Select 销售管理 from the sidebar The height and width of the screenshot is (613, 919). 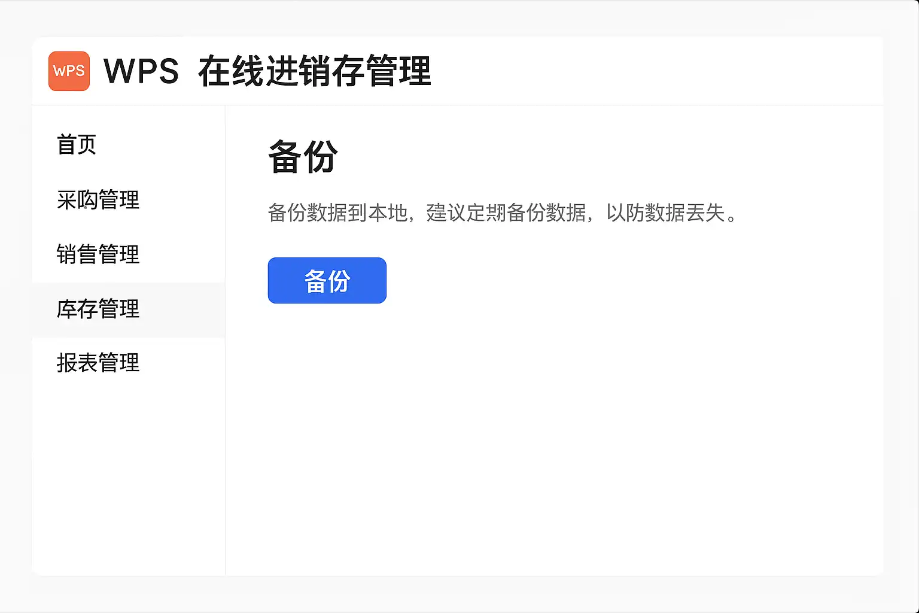coord(98,254)
